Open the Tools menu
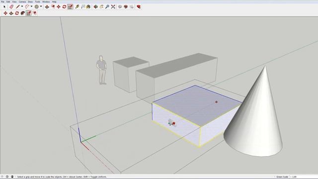Image resolution: width=318 pixels, height=179 pixels. [38, 1]
